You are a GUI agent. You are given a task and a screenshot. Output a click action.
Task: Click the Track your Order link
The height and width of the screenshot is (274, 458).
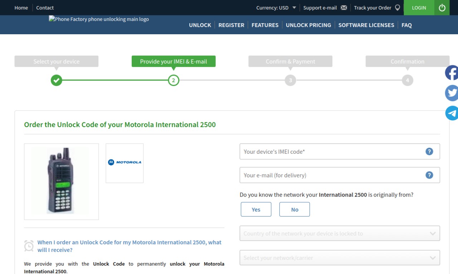[x=372, y=7]
